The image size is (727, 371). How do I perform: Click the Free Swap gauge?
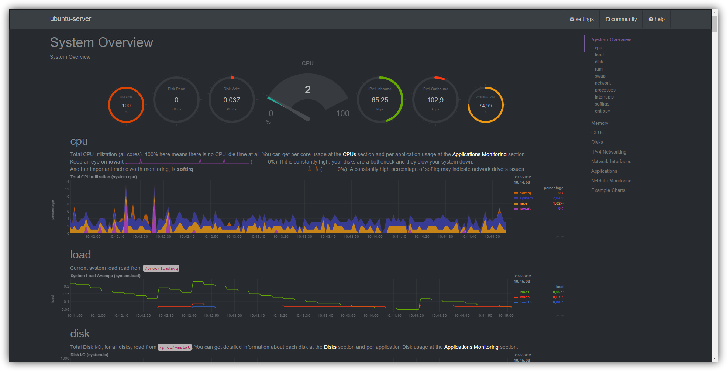[x=126, y=105]
